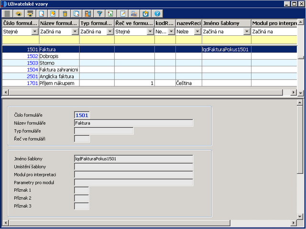Click the trash can delete icon
The image size is (306, 229).
[x=65, y=14]
